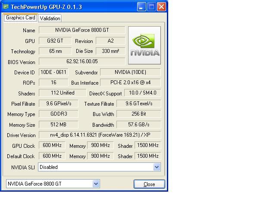276x220 pixels.
Task: Click the Memory Size field 512 MB
Action: (59, 125)
